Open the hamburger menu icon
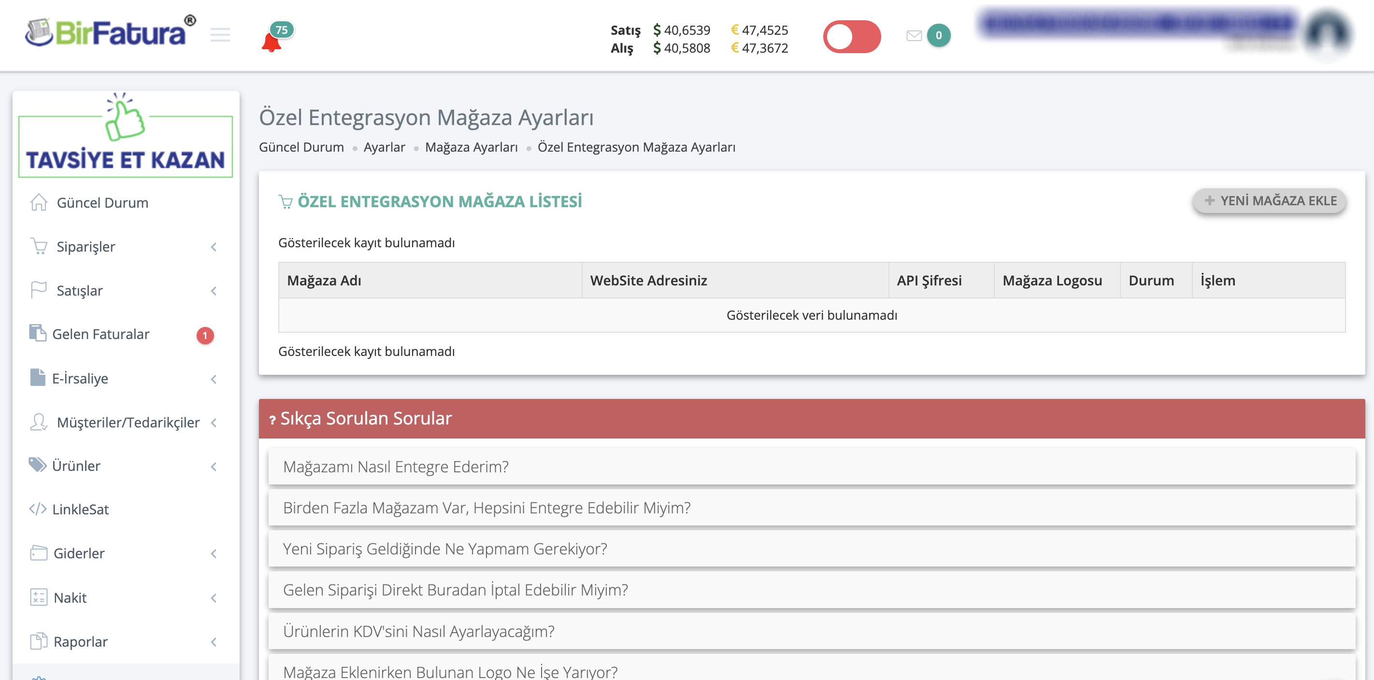The width and height of the screenshot is (1374, 680). pyautogui.click(x=220, y=35)
